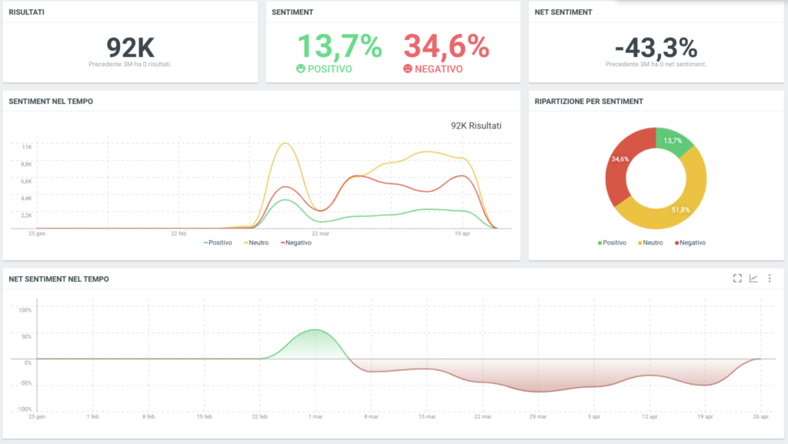Click the green smiley Positivo icon
This screenshot has height=444, width=788.
[301, 68]
